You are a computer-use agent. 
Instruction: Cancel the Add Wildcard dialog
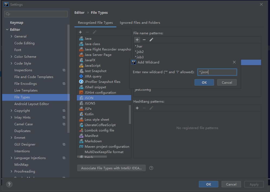[x=227, y=82]
